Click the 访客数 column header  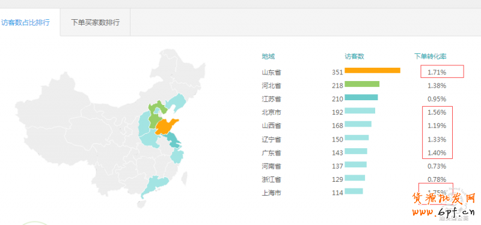(354, 56)
